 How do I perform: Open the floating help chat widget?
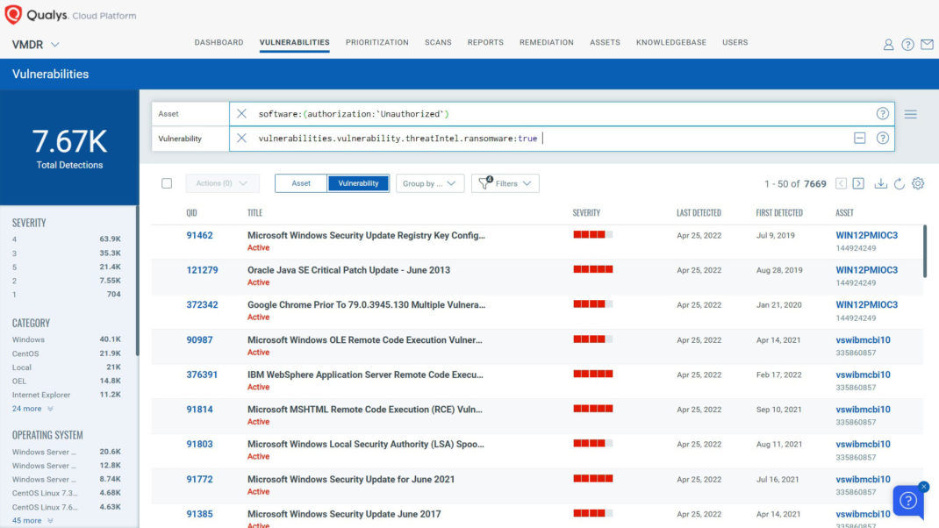(908, 501)
